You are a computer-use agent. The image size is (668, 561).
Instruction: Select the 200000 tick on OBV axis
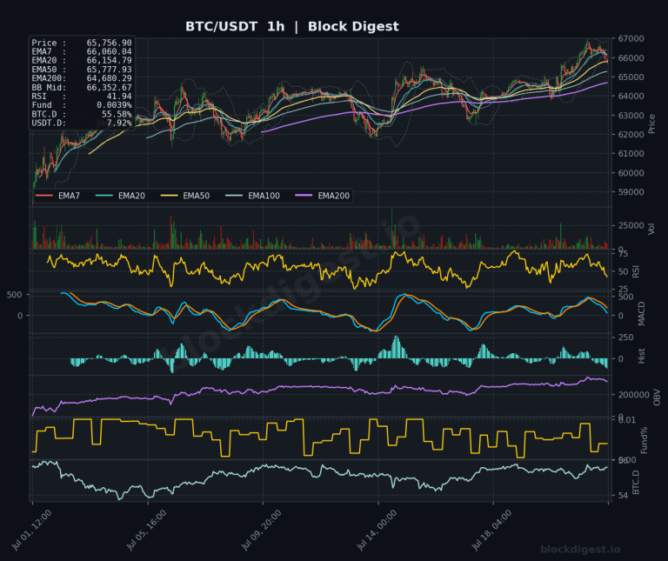click(633, 395)
